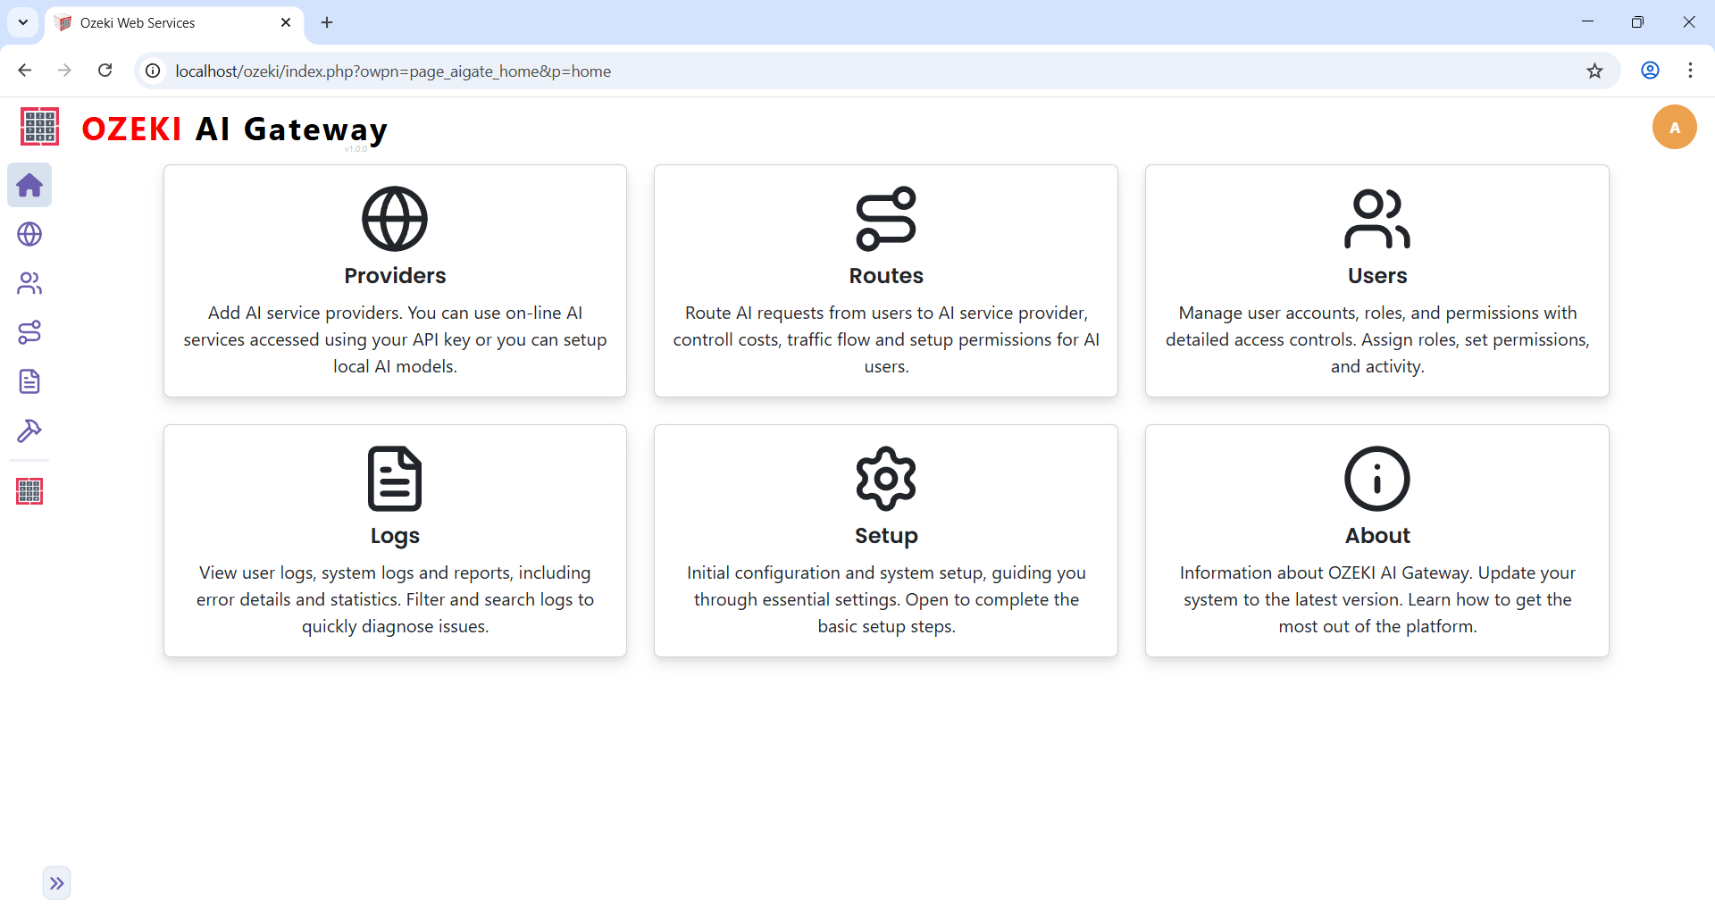Open Providers via the globe sidebar icon

[x=29, y=234]
